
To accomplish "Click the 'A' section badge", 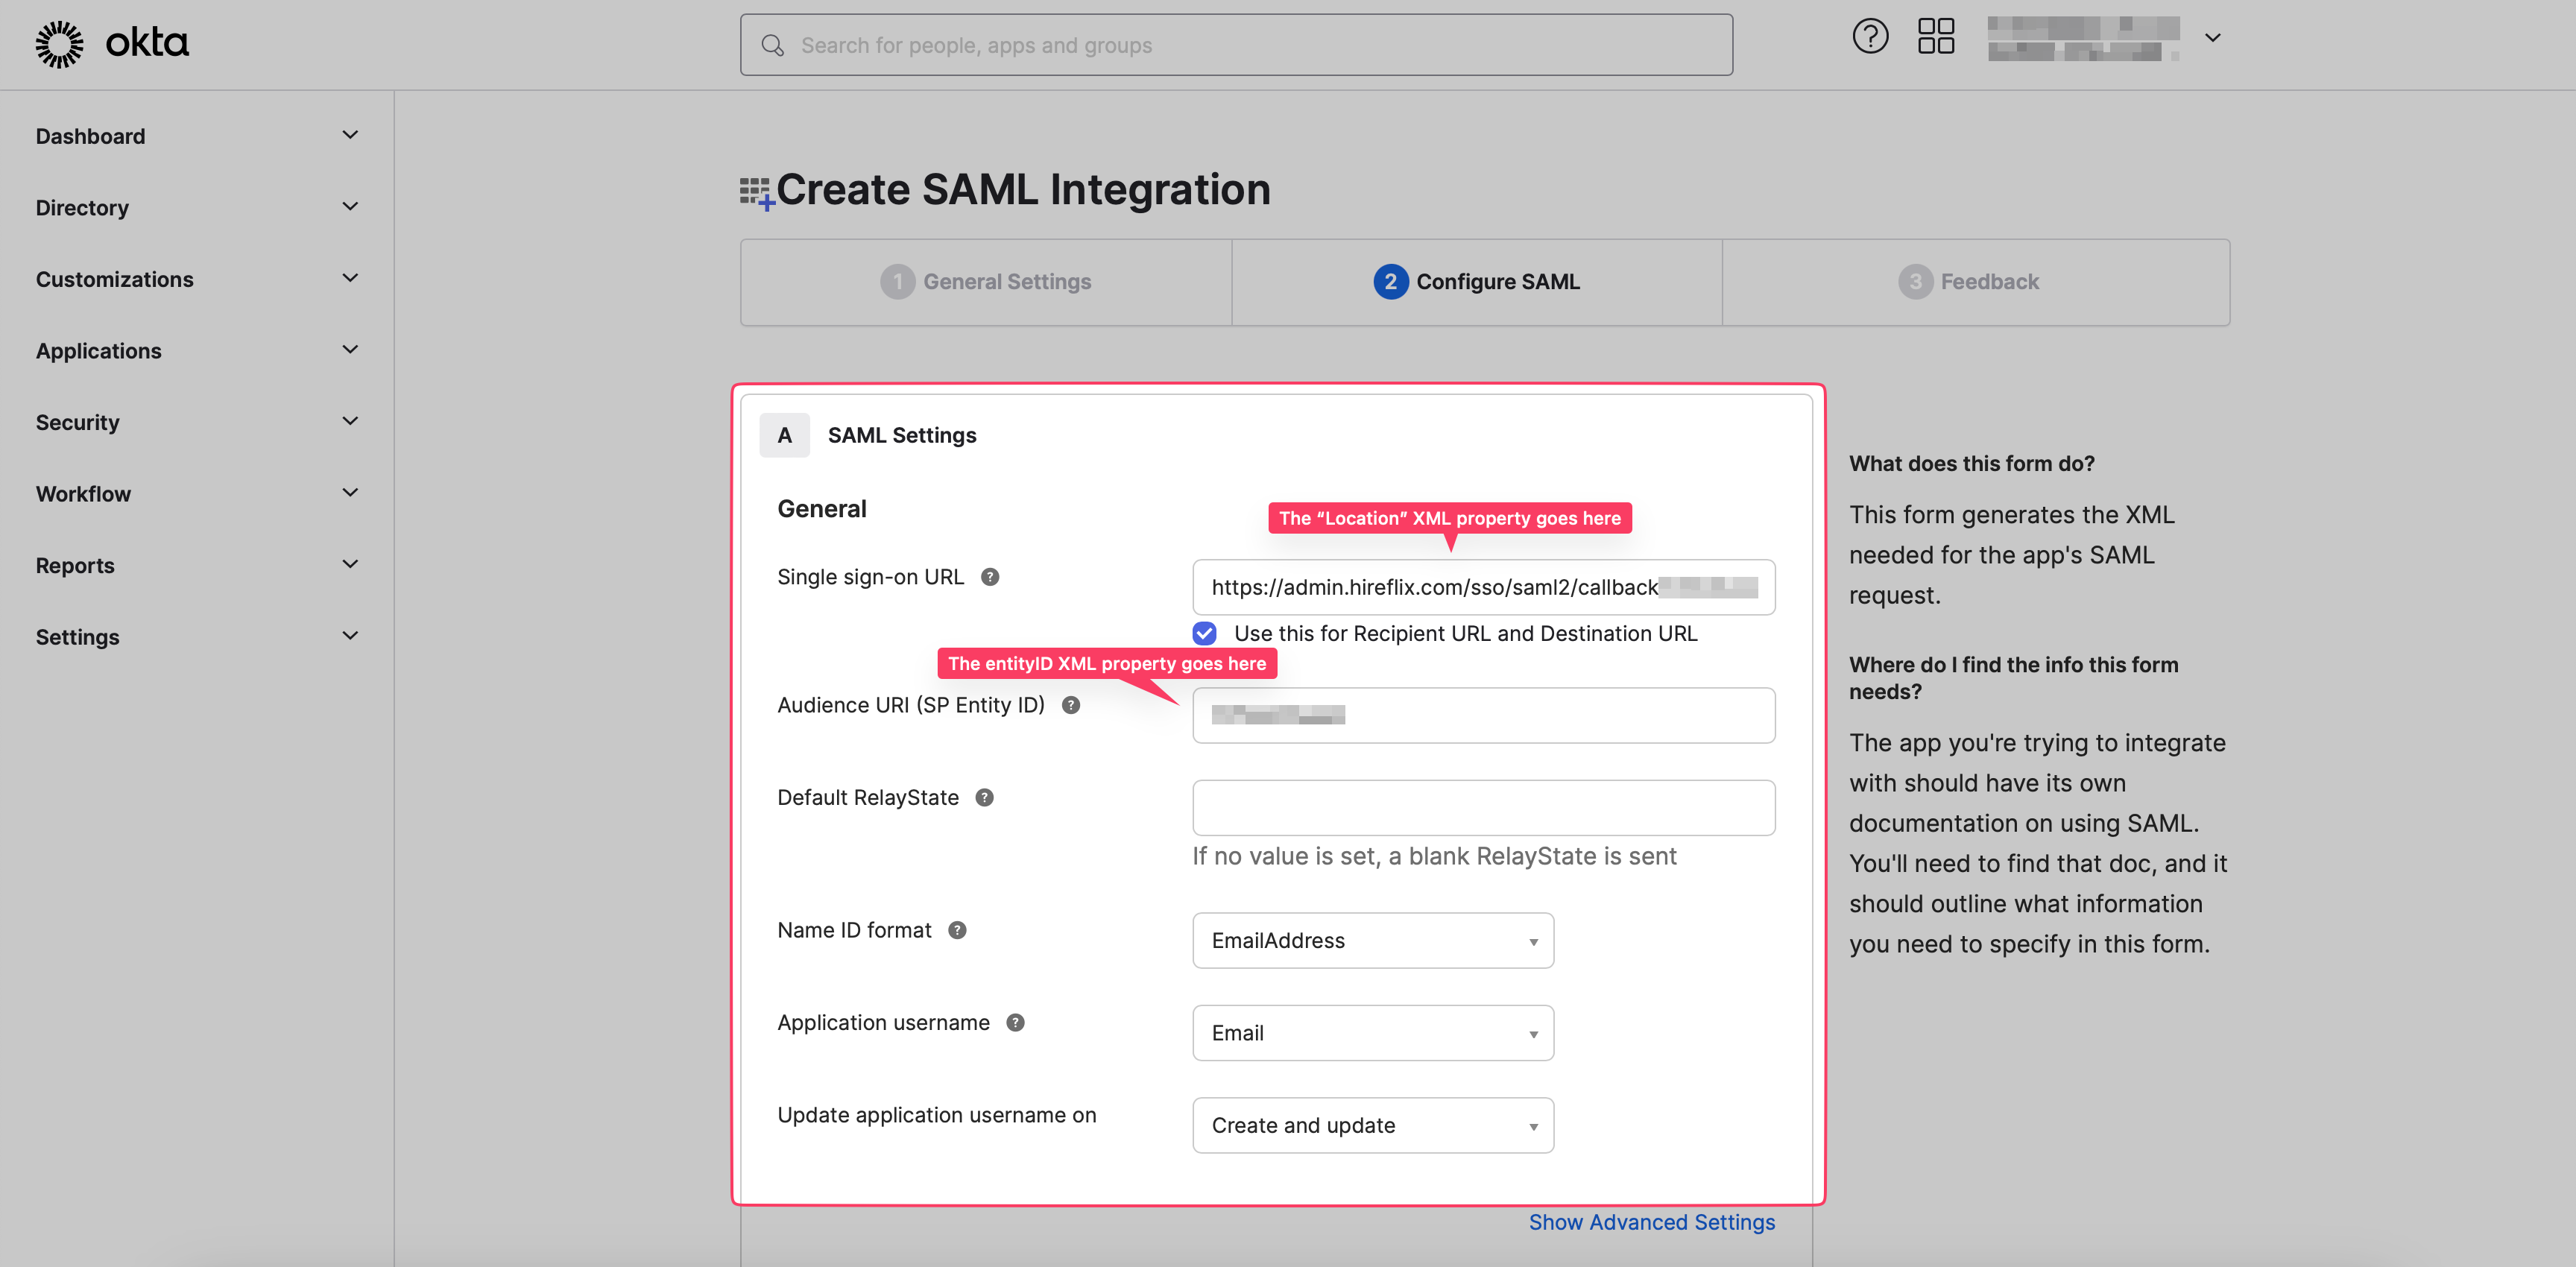I will click(785, 435).
